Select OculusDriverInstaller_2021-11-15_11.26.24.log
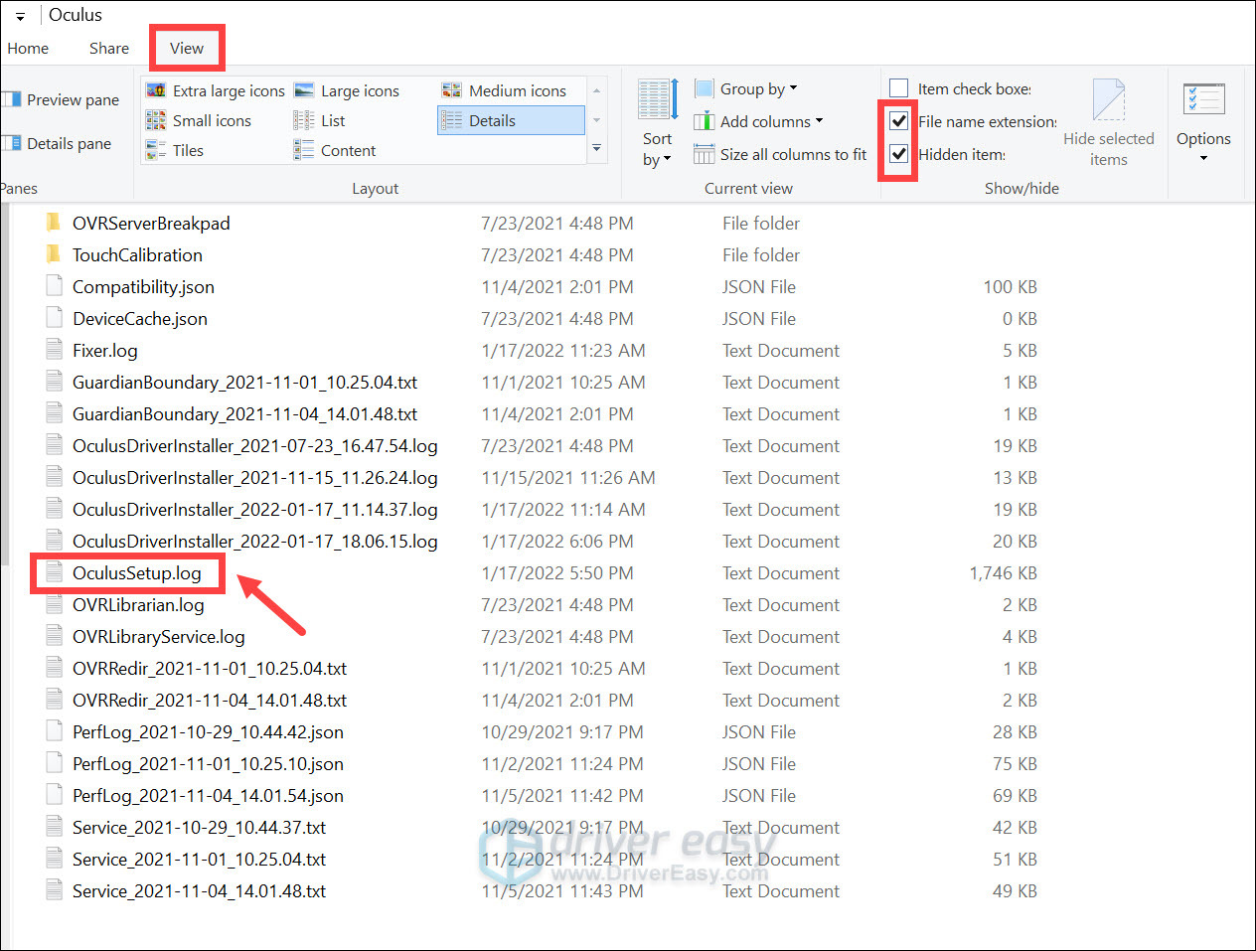This screenshot has width=1256, height=951. (x=255, y=477)
